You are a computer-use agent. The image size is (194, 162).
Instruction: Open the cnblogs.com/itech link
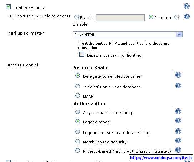[161, 158]
